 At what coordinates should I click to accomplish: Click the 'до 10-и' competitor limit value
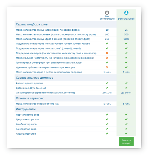pos(107,93)
